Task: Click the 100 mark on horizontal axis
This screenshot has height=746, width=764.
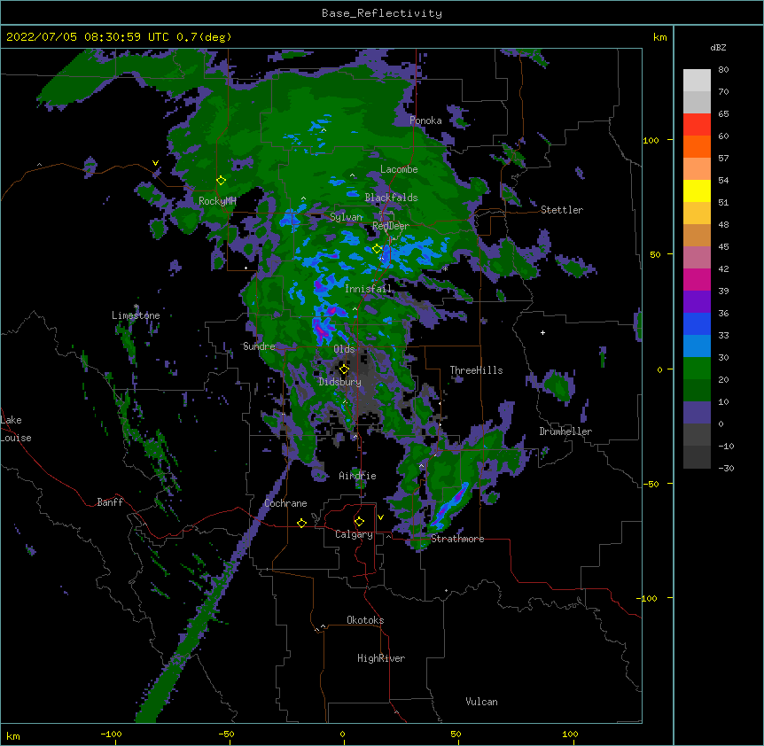Action: [570, 734]
